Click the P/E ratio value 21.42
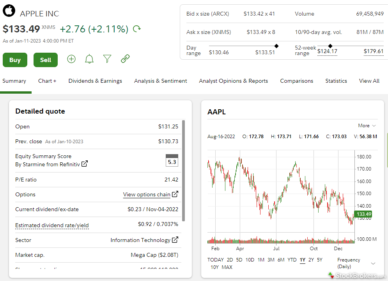388x281 pixels. click(x=171, y=180)
